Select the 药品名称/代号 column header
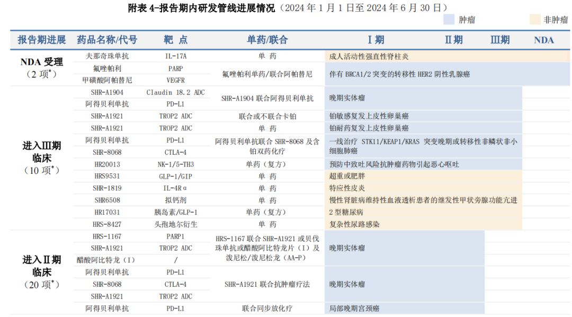The height and width of the screenshot is (317, 572). (107, 40)
